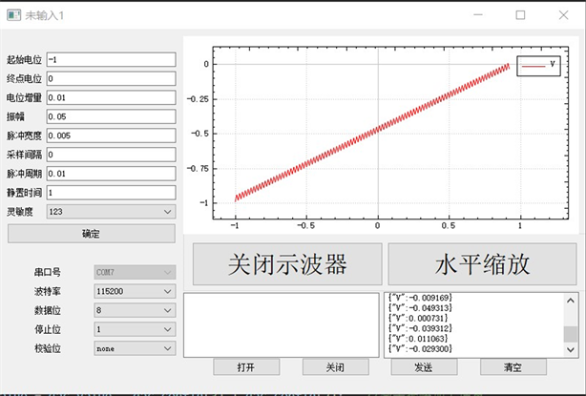
Task: Open the 灵敏度 dropdown
Action: pos(110,211)
